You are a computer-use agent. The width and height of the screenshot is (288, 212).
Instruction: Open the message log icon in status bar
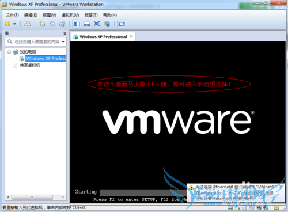coord(276,207)
